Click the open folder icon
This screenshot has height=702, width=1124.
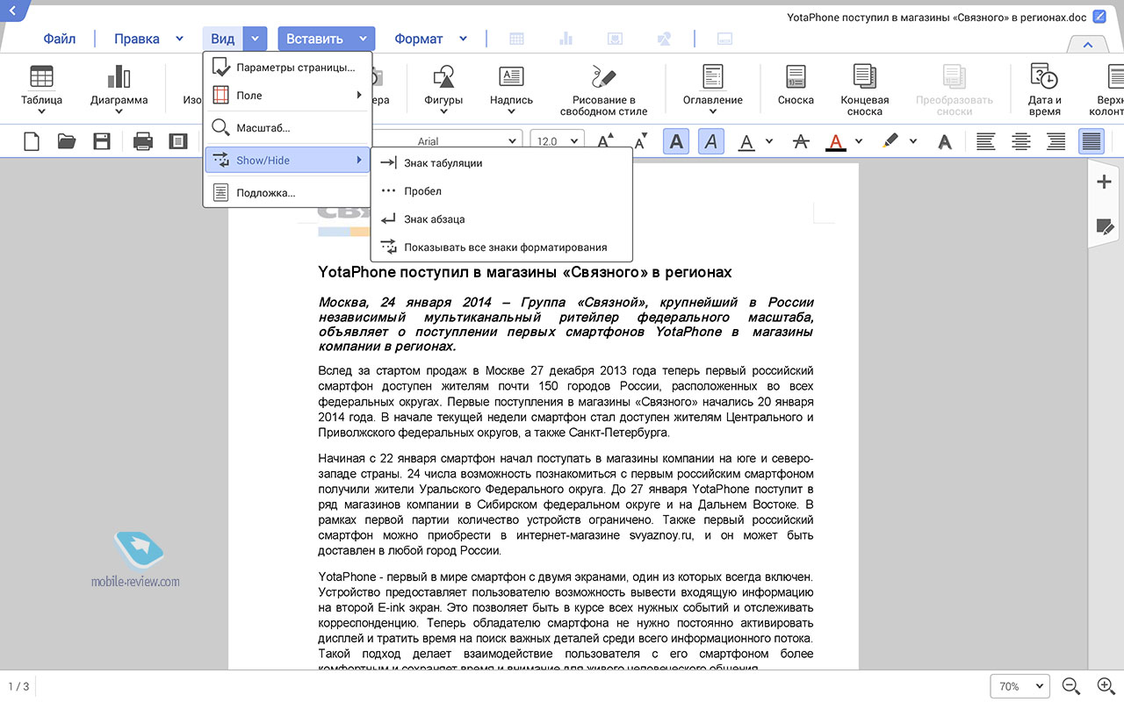[x=67, y=141]
